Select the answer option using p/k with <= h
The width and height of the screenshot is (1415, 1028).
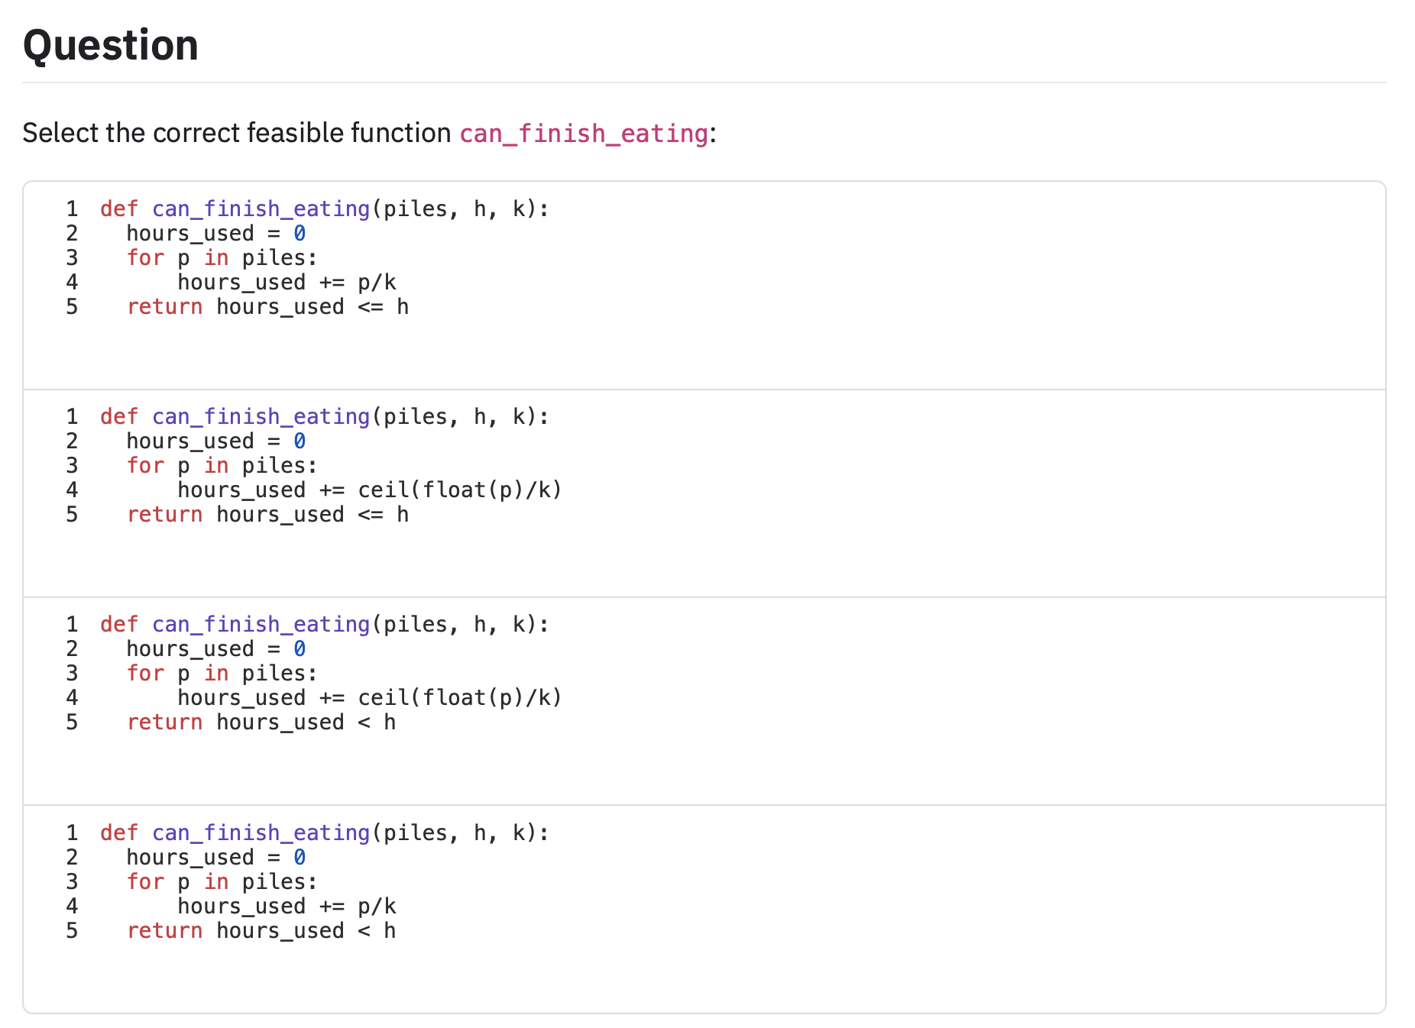pos(704,285)
